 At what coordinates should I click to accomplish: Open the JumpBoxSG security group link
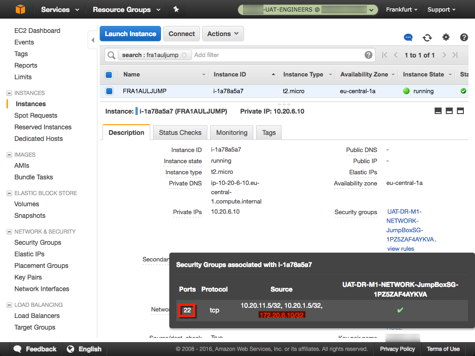coord(410,226)
